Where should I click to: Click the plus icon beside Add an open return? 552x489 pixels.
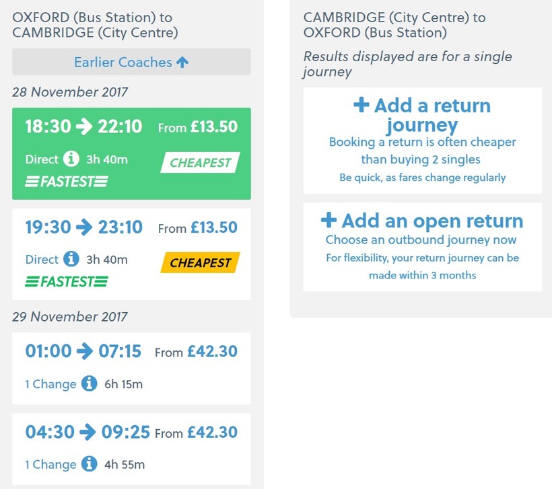329,221
